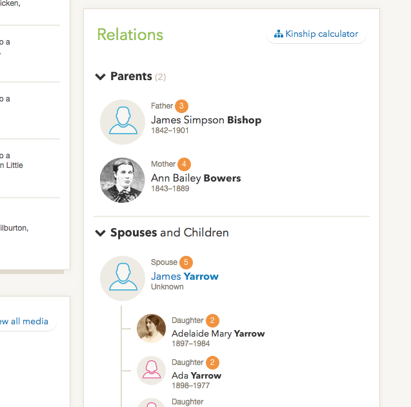This screenshot has height=407, width=411.
Task: Click James Yarrow's placeholder avatar icon
Action: [123, 278]
